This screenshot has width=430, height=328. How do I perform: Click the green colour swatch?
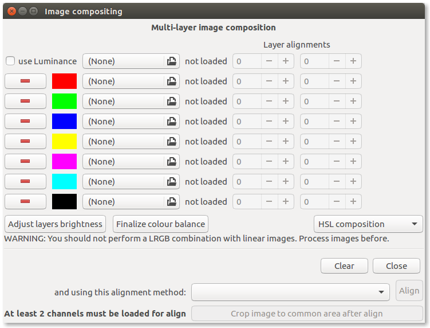[x=64, y=101]
